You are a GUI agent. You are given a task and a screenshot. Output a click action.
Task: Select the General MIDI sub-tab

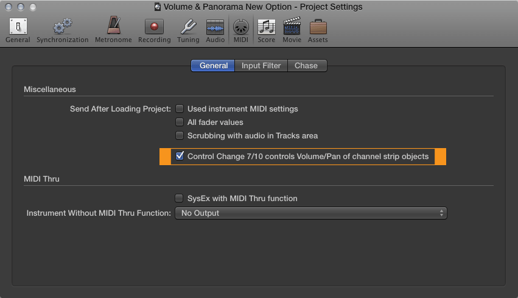(213, 65)
